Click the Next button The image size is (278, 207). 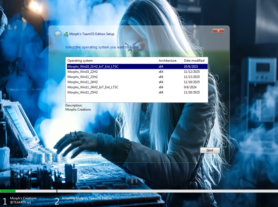click(x=210, y=150)
